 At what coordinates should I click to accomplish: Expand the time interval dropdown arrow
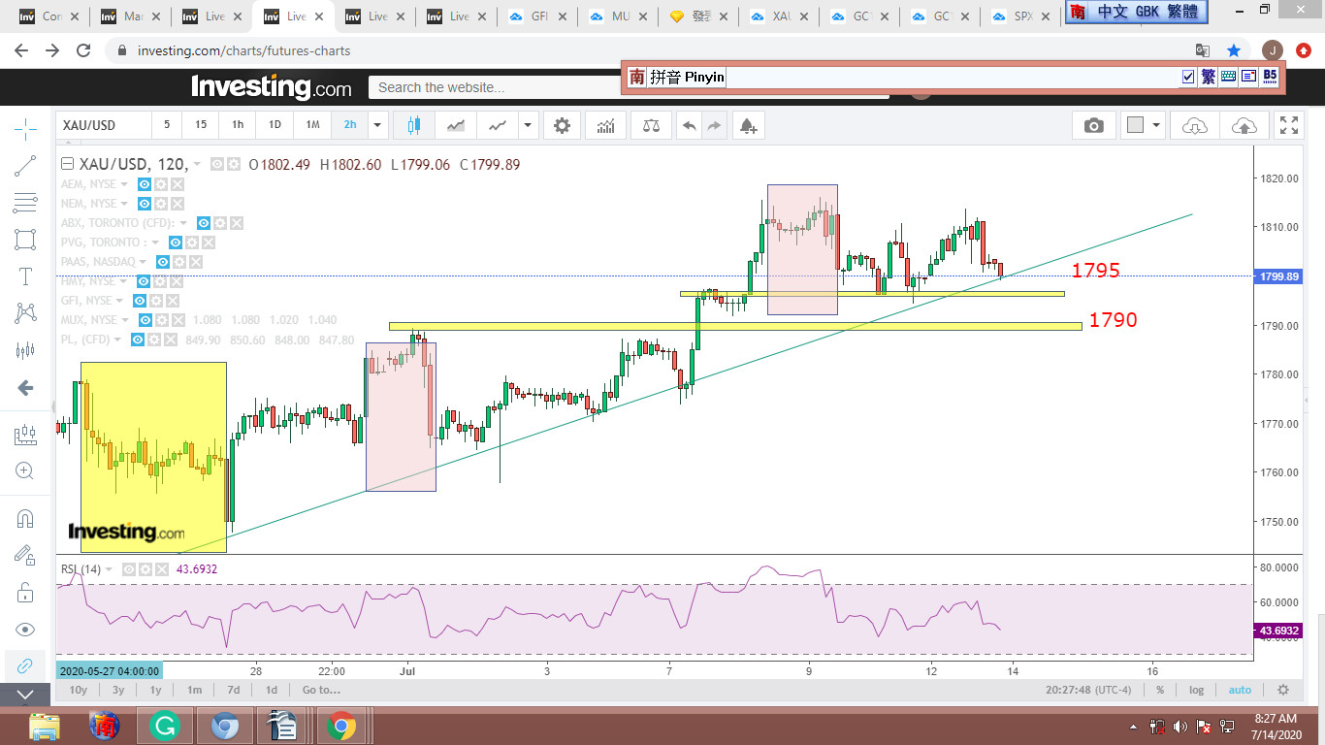coord(377,125)
